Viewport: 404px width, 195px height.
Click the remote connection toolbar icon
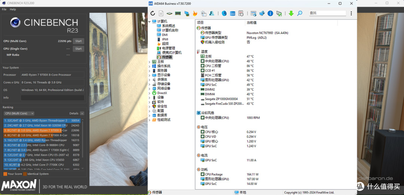(x=279, y=13)
